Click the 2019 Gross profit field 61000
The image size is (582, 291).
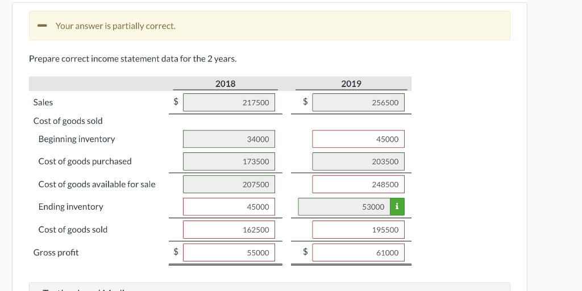point(358,252)
